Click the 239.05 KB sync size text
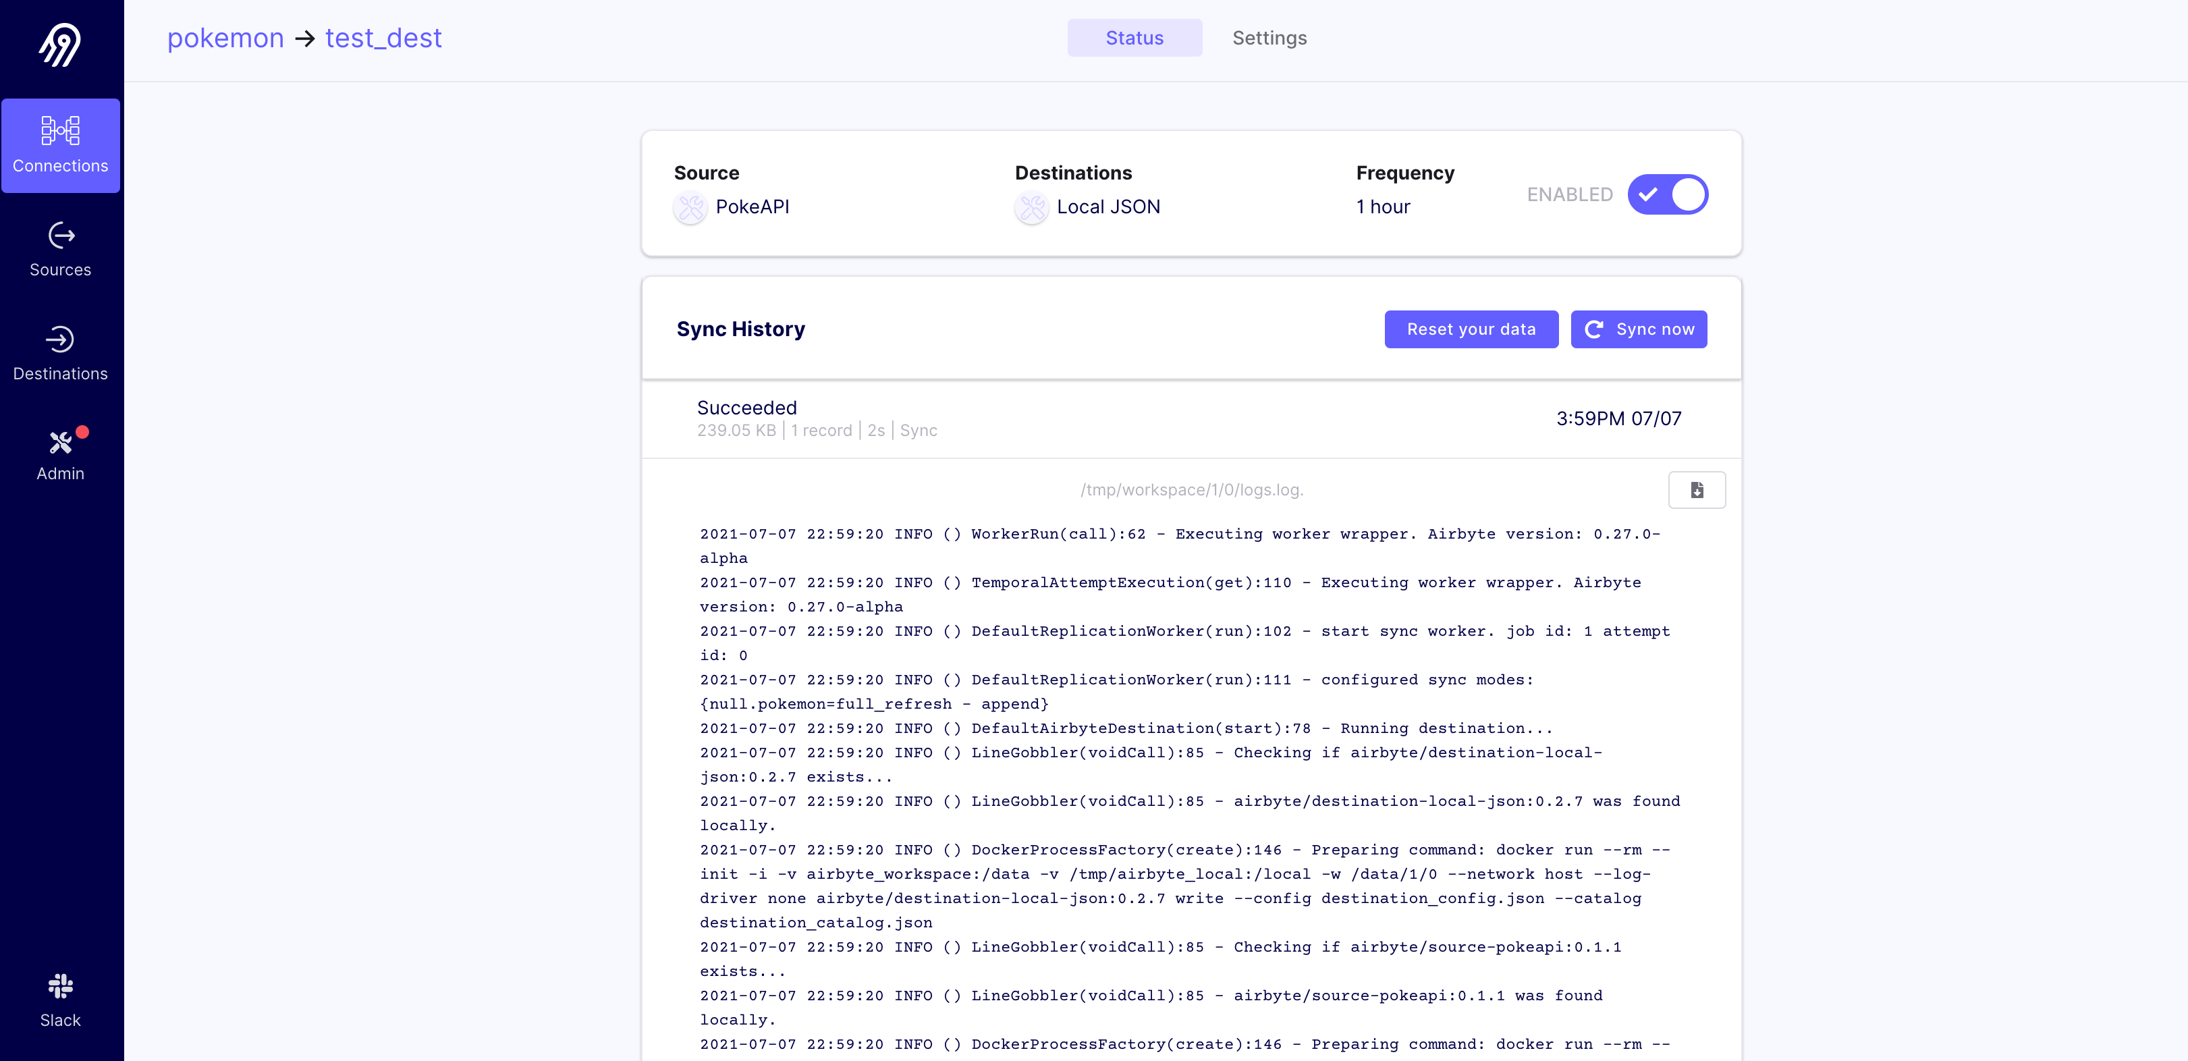Image resolution: width=2188 pixels, height=1061 pixels. pyautogui.click(x=736, y=431)
